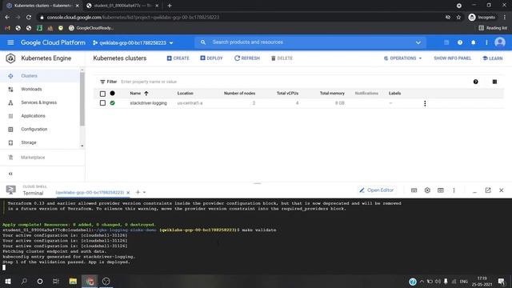Click the Cloud Shell web preview icon
This screenshot has height=288, width=512.
pyautogui.click(x=441, y=190)
